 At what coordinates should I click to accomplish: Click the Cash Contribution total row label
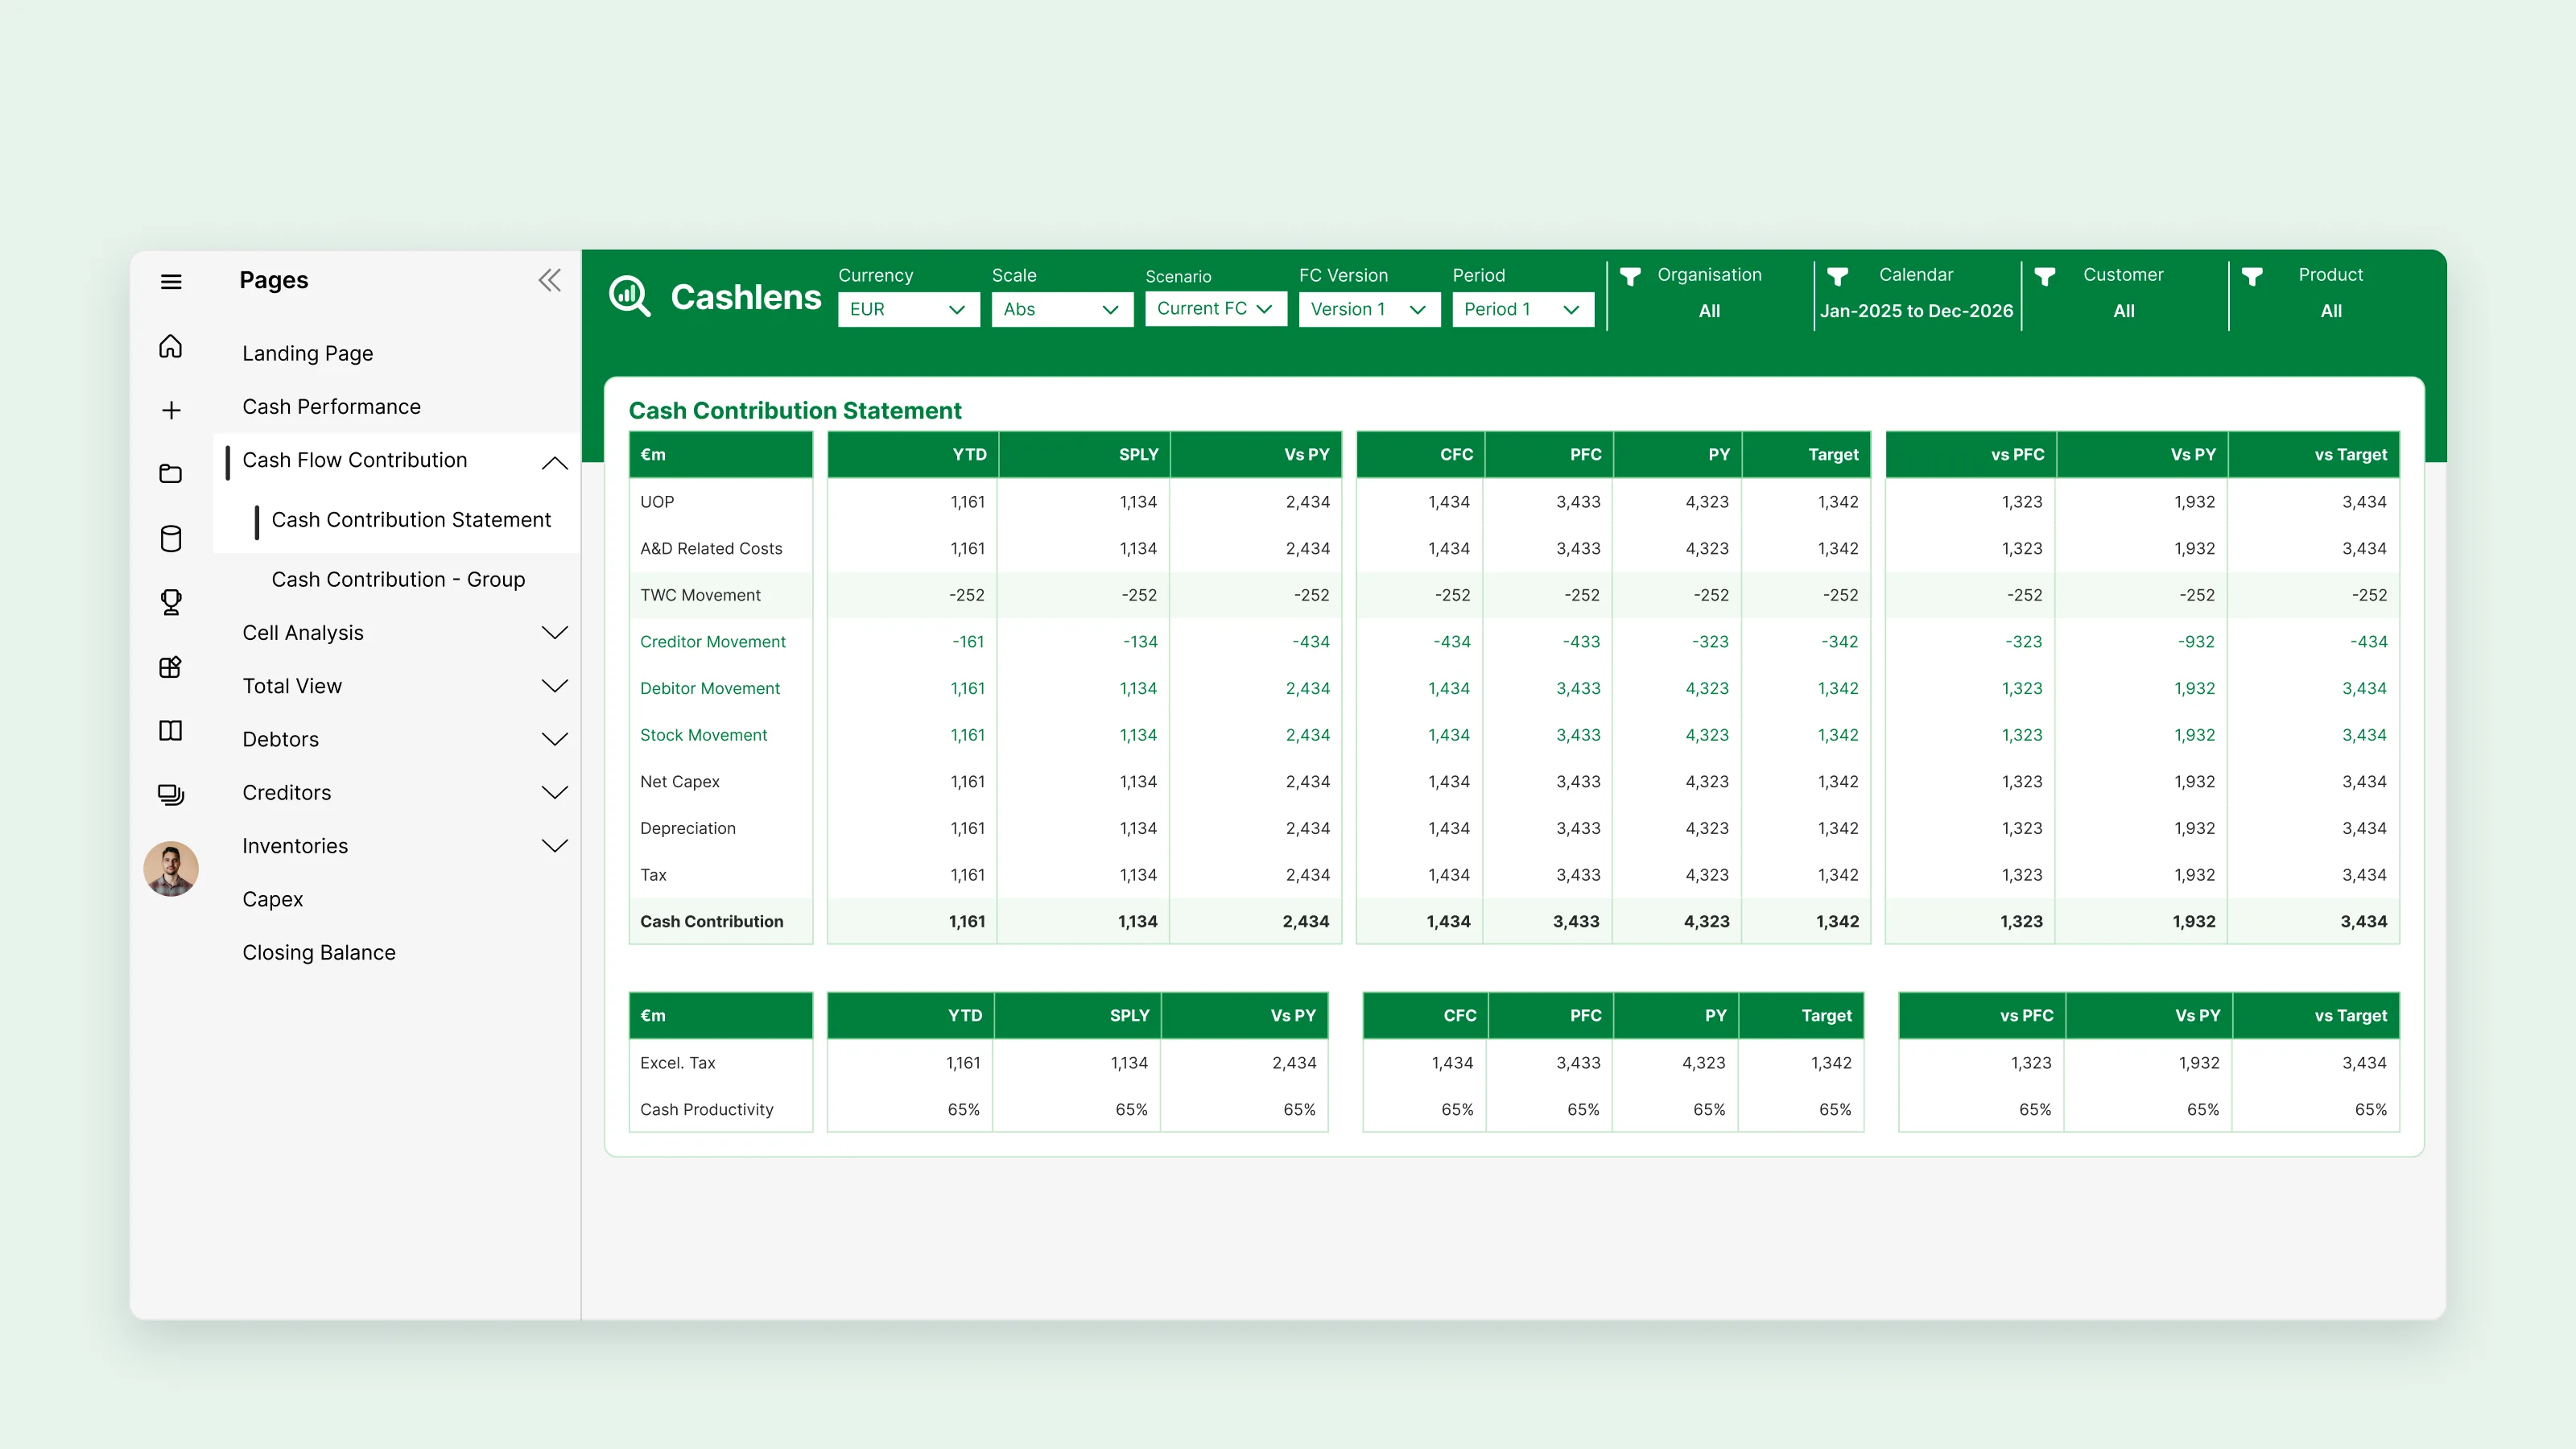712,921
